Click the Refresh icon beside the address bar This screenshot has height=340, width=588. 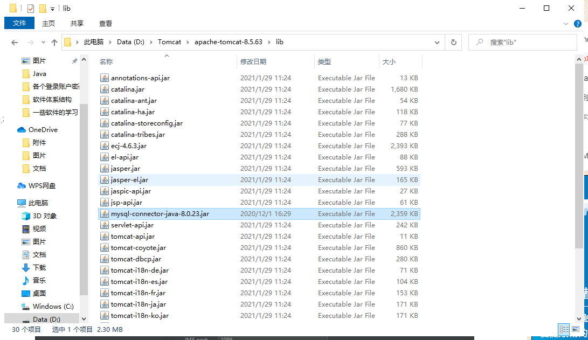(454, 41)
